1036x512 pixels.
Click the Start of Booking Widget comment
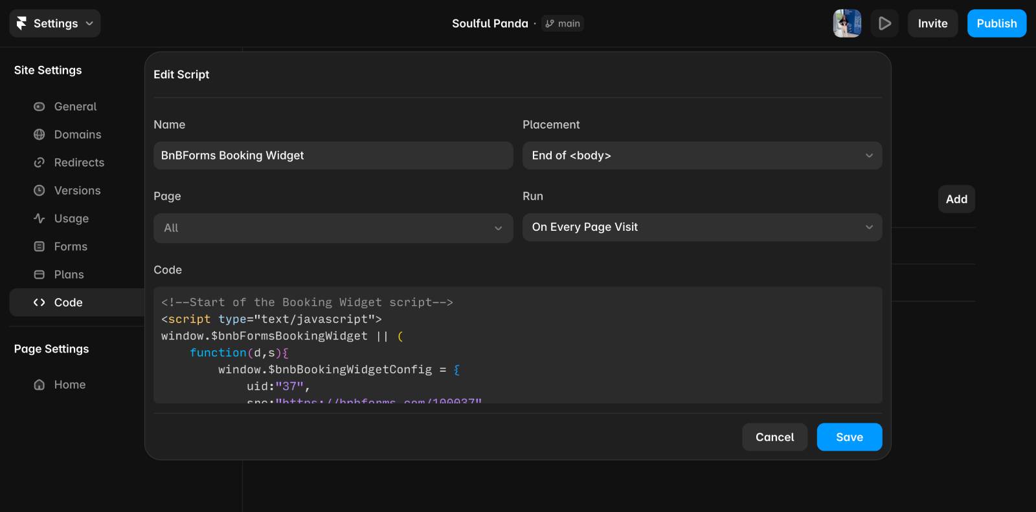(x=307, y=303)
